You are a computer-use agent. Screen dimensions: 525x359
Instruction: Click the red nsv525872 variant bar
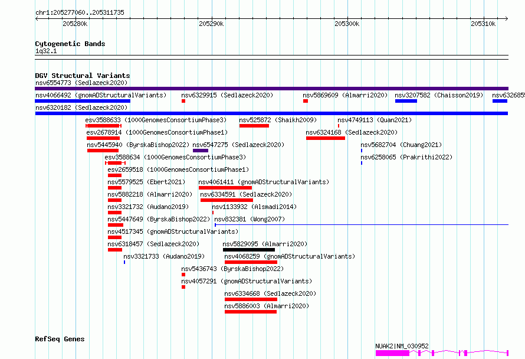tap(254, 126)
